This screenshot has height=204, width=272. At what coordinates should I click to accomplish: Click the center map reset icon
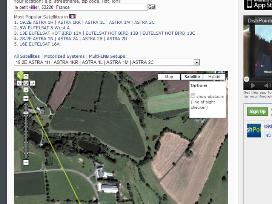(26, 83)
